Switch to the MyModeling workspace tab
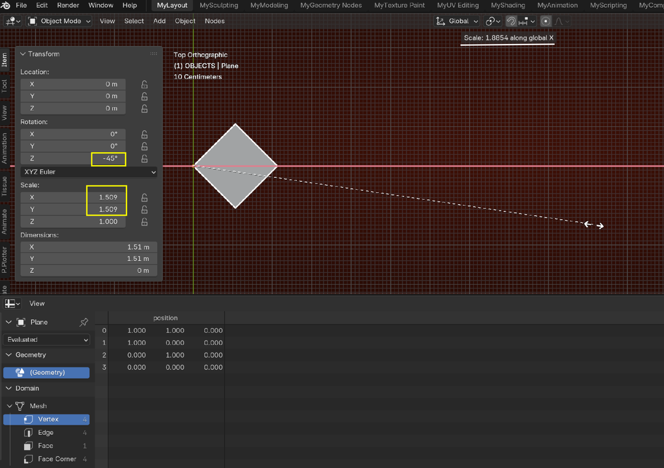This screenshot has width=664, height=468. coord(269,5)
